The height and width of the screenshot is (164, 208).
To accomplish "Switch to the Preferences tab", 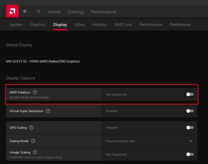I will click(x=180, y=24).
